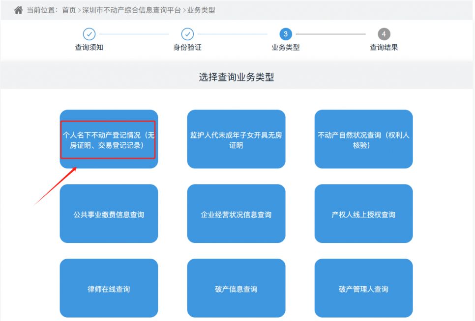Click the step 2 checkmark above 身份验证
This screenshot has height=321, width=475.
point(187,34)
